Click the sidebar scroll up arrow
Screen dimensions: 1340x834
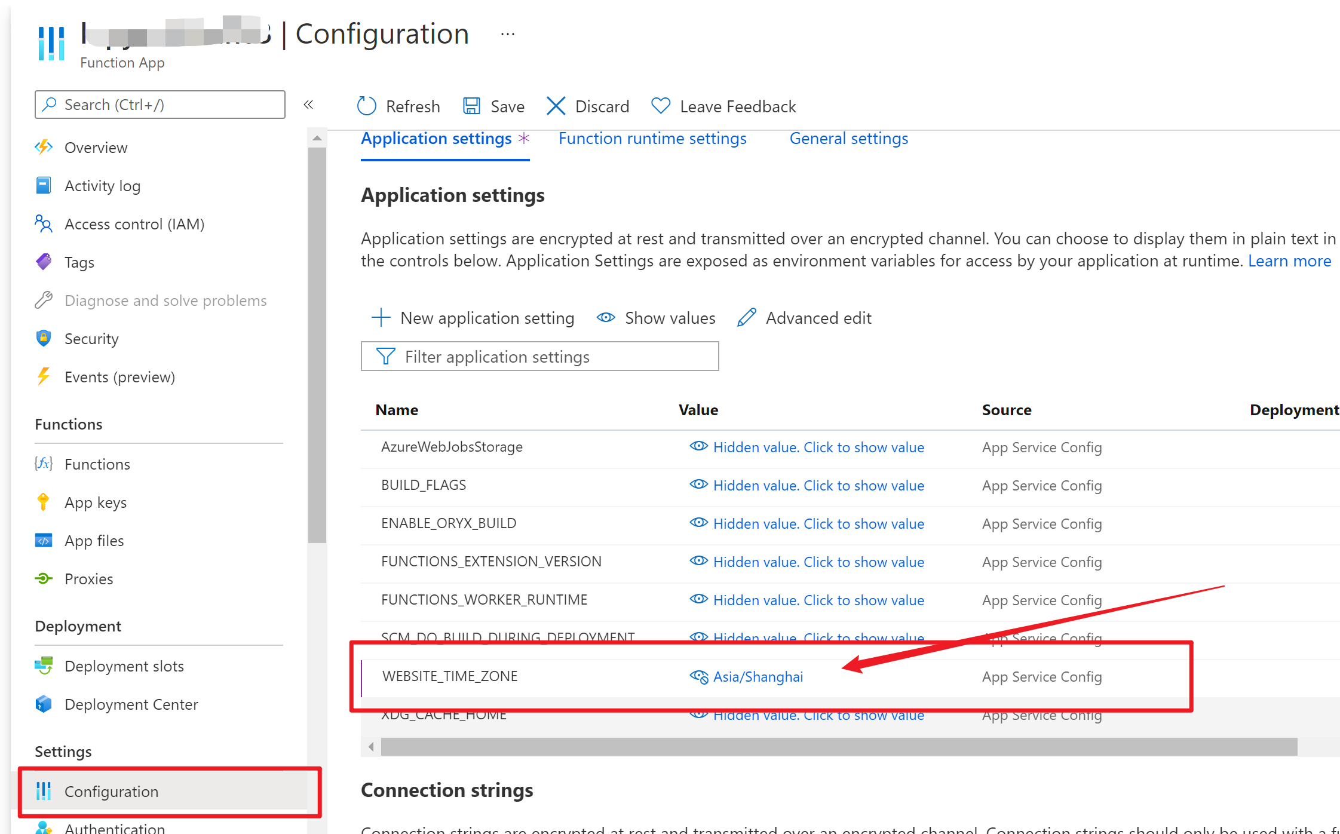[x=317, y=139]
